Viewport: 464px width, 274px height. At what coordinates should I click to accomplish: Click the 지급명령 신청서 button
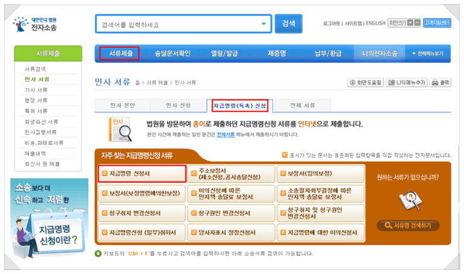pos(141,173)
